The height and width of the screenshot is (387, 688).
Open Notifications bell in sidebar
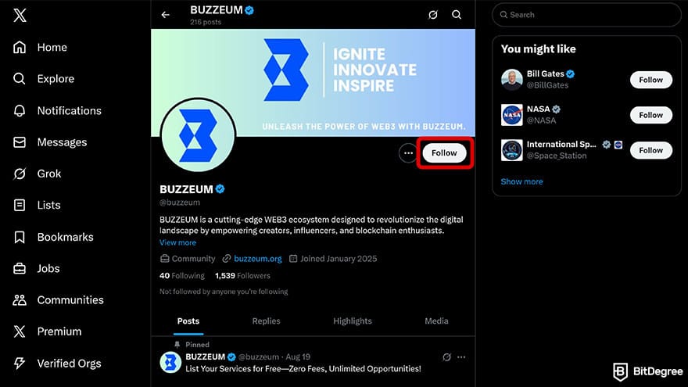(x=69, y=111)
